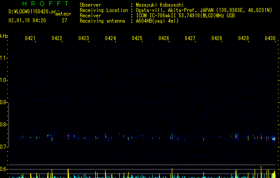Click the 0.9 kHz axis label
The width and height of the screenshot is (280, 178).
click(x=4, y=102)
